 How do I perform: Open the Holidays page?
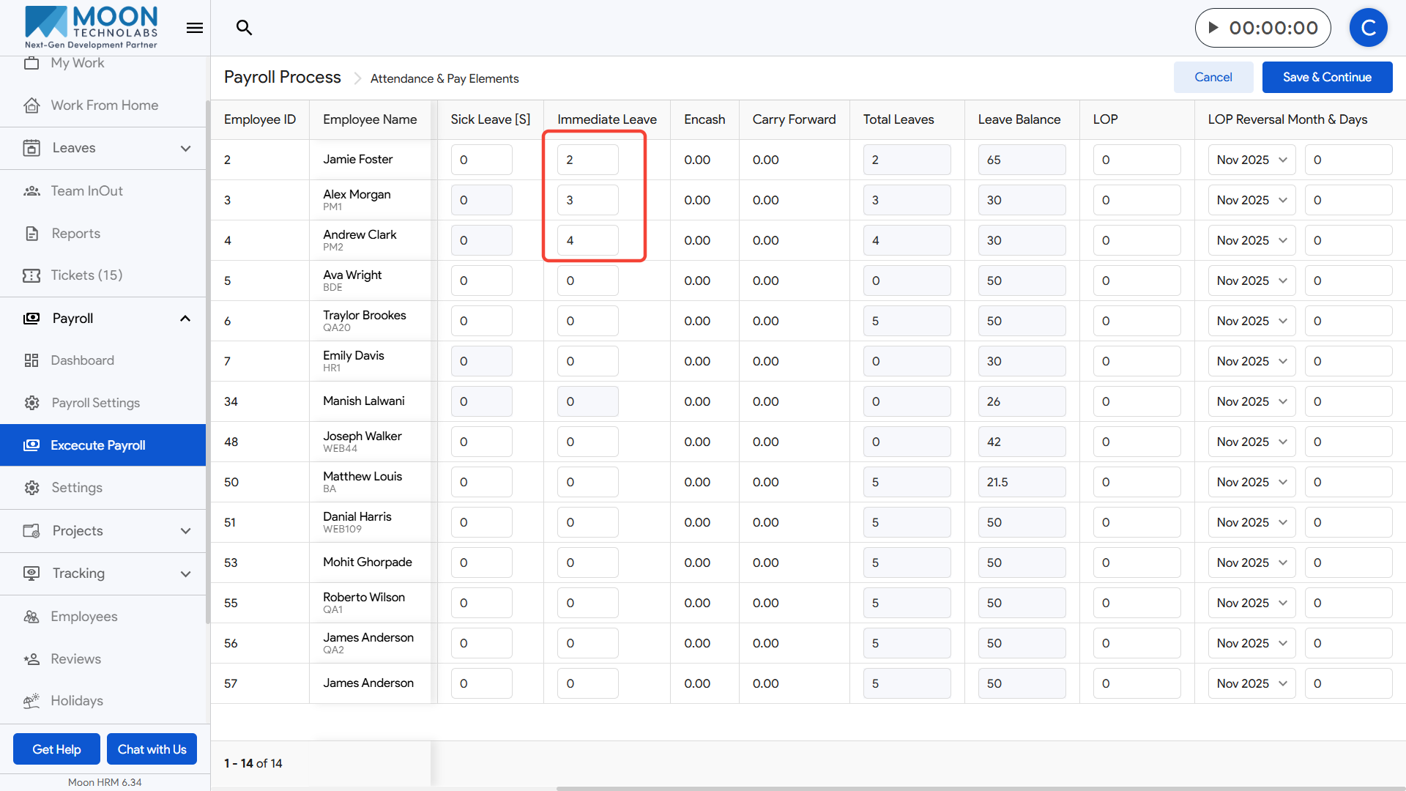coord(76,701)
